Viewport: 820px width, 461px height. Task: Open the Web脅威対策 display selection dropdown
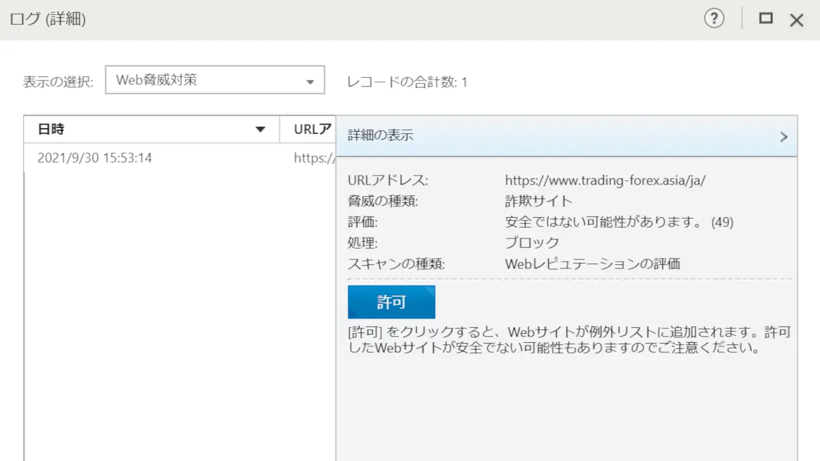coord(215,80)
